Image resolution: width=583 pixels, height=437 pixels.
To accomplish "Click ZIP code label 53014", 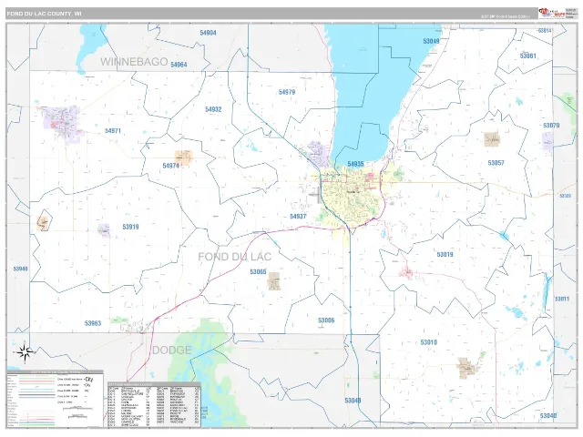I will (545, 30).
